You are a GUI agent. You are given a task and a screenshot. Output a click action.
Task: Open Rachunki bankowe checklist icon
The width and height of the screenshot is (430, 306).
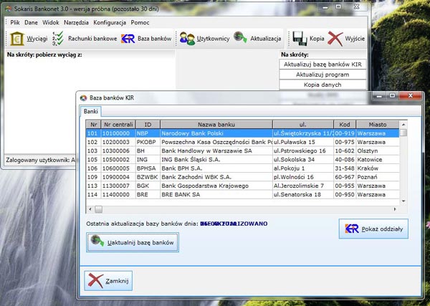[58, 39]
